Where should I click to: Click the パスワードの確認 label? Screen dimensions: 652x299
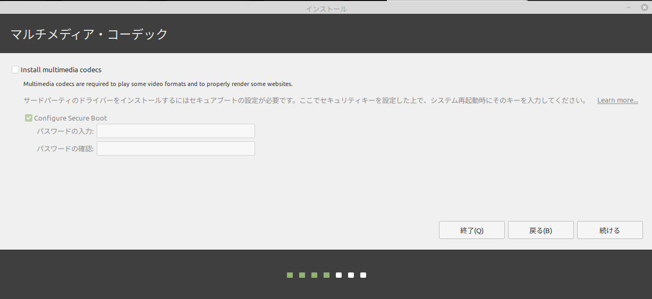pyautogui.click(x=65, y=149)
